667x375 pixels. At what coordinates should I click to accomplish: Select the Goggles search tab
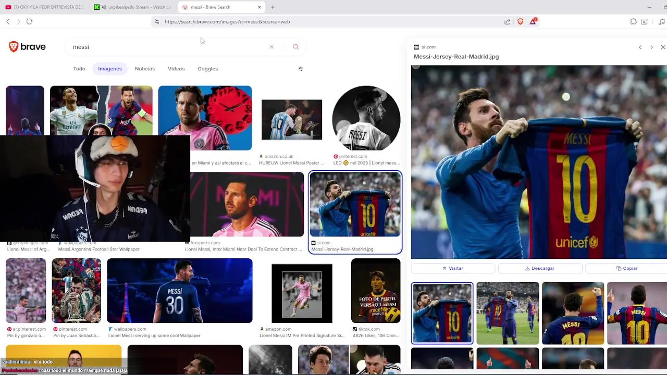pos(208,69)
